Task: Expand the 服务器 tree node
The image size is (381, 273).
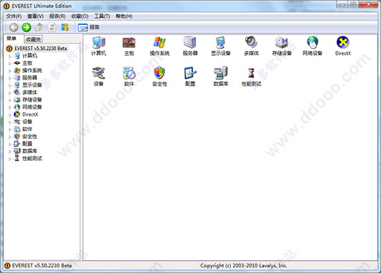Action: click(10, 78)
